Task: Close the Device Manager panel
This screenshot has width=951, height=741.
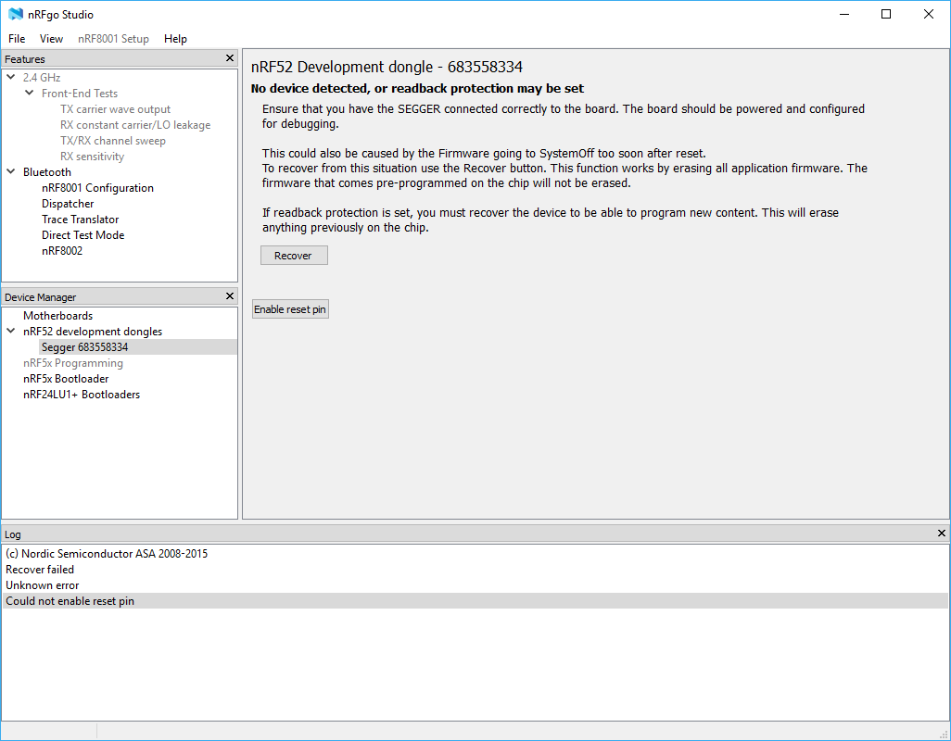Action: [230, 296]
